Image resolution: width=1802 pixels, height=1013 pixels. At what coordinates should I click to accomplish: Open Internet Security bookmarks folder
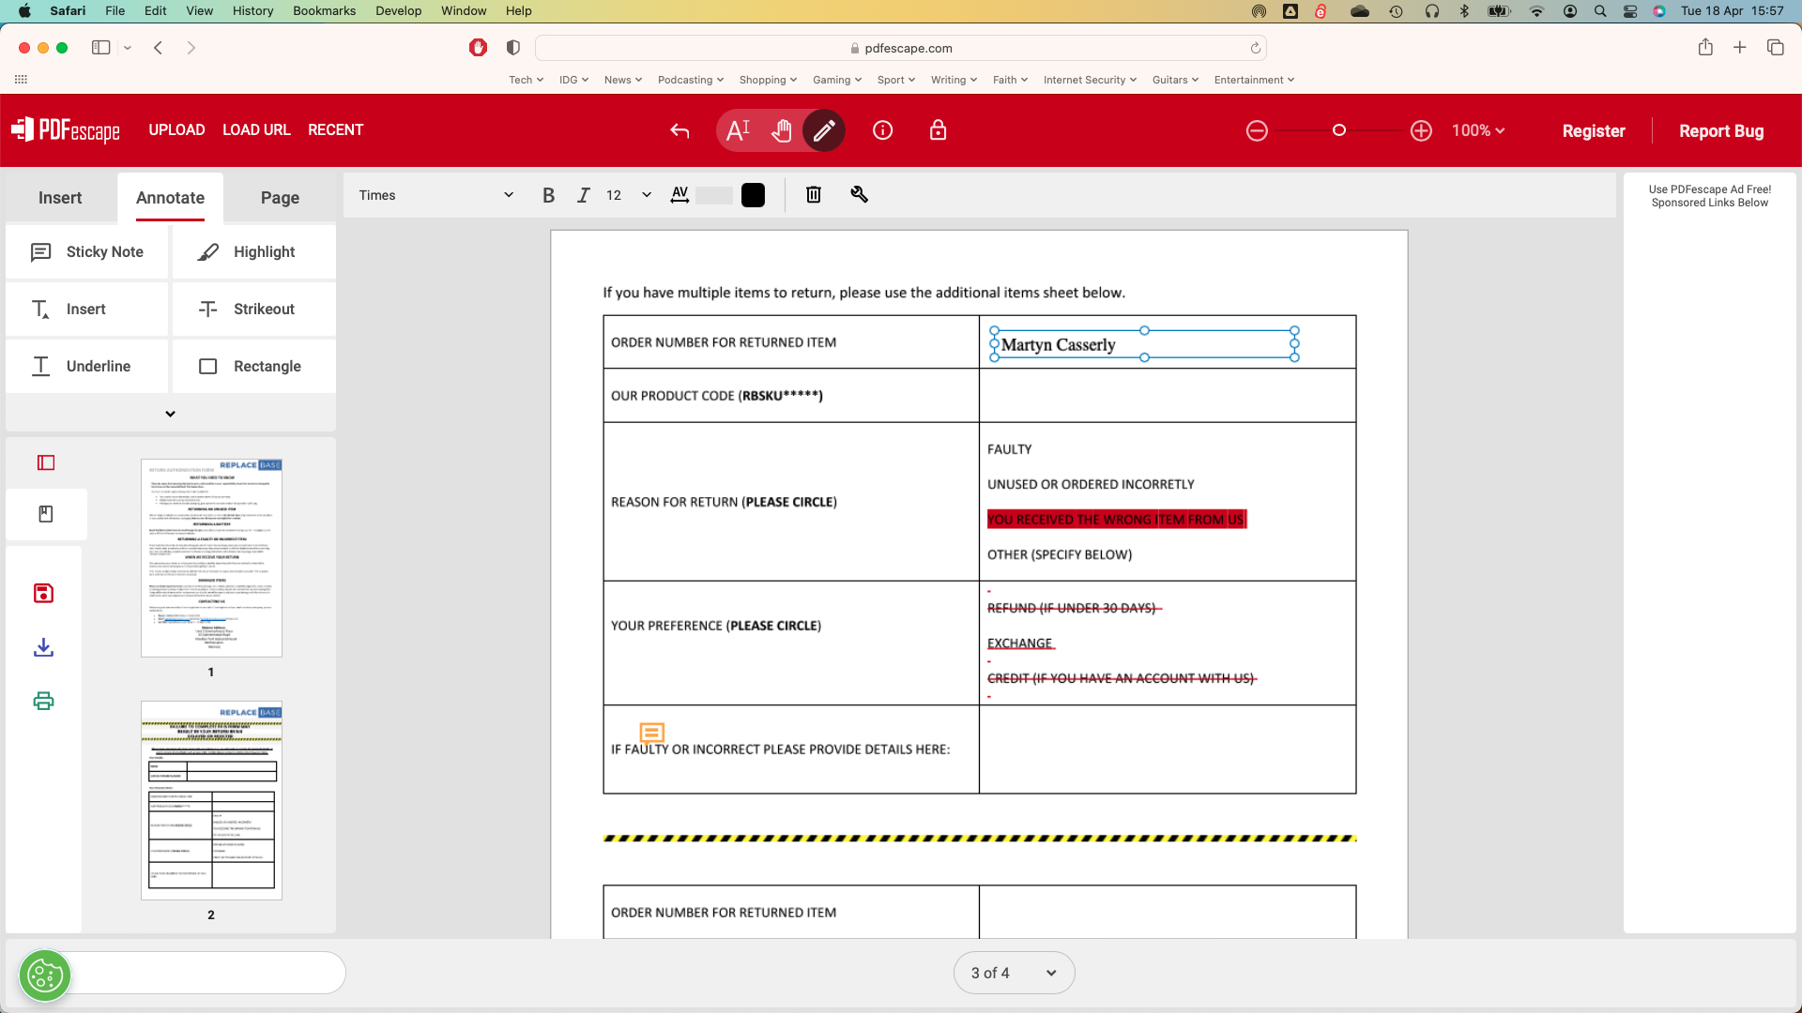point(1090,80)
